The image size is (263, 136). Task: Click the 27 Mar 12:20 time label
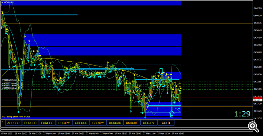[163, 134]
